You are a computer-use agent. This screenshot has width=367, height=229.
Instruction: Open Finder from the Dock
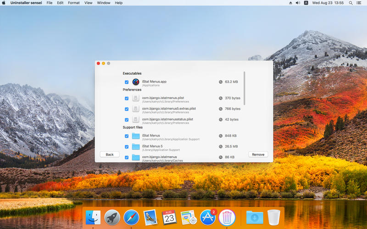[x=93, y=217]
